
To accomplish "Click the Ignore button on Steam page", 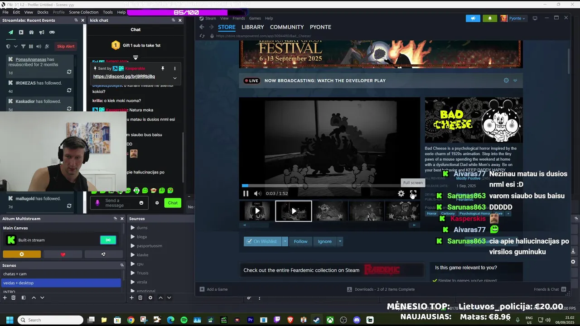I will (x=324, y=241).
